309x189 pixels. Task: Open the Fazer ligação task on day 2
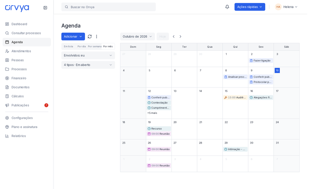261,61
